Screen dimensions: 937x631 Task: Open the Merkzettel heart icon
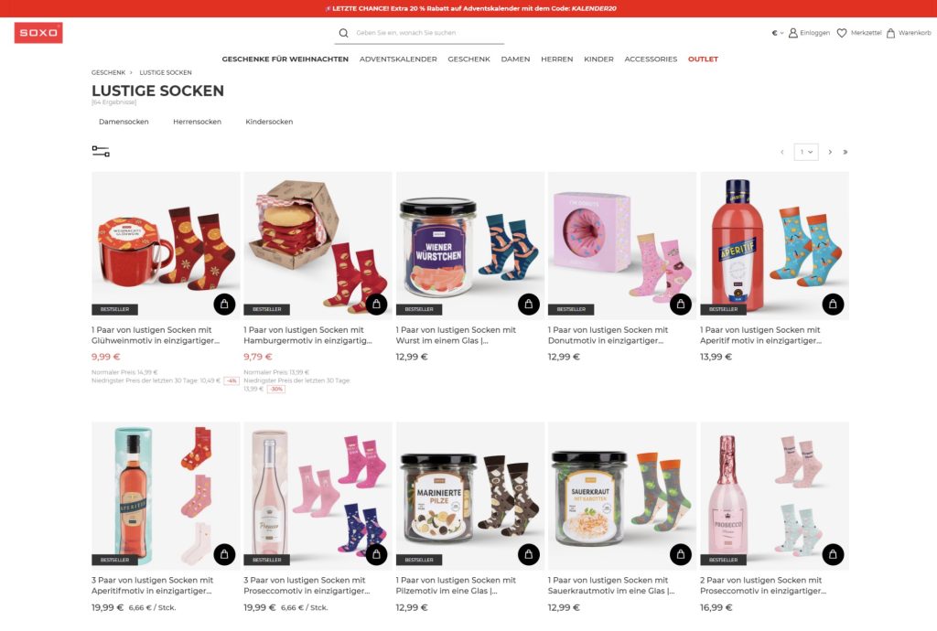coord(842,33)
